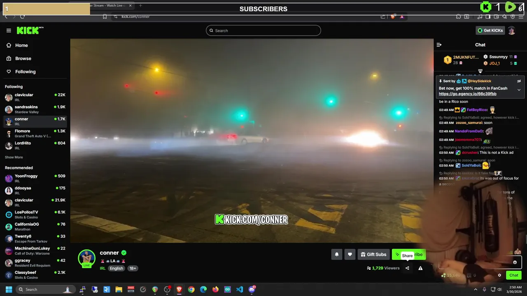Open Brave Leo AI sparkle icon

[505, 16]
